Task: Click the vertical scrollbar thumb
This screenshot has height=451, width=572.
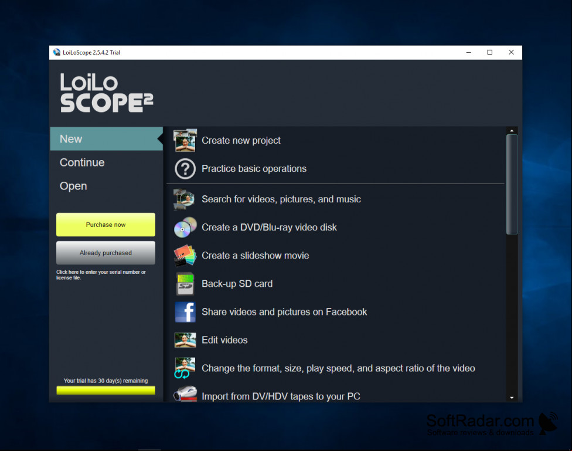Action: pos(512,184)
